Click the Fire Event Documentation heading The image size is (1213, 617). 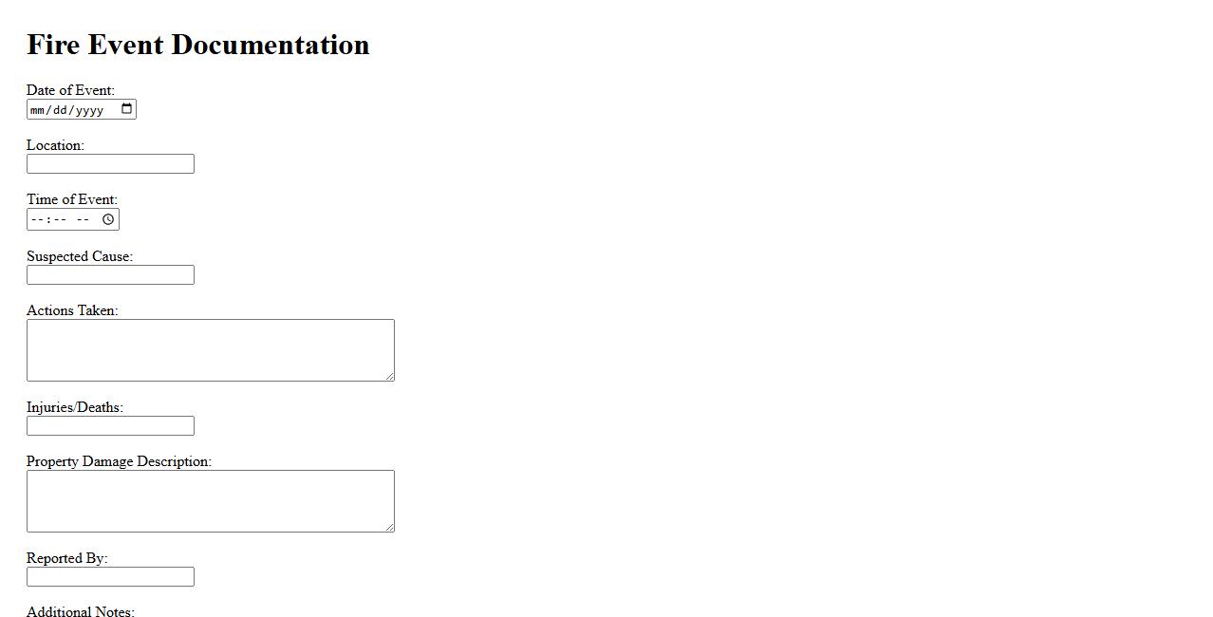coord(197,45)
